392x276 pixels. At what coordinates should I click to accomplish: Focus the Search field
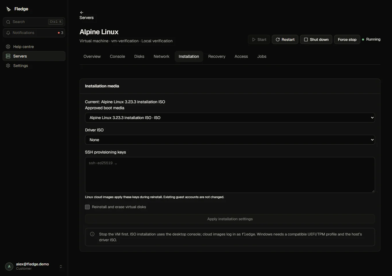point(34,22)
